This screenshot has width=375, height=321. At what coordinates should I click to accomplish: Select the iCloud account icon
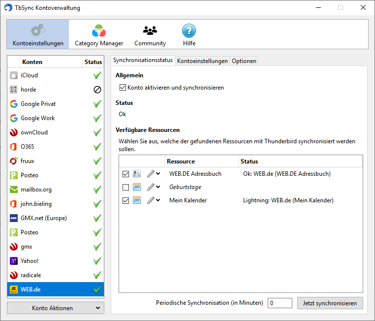click(x=14, y=75)
